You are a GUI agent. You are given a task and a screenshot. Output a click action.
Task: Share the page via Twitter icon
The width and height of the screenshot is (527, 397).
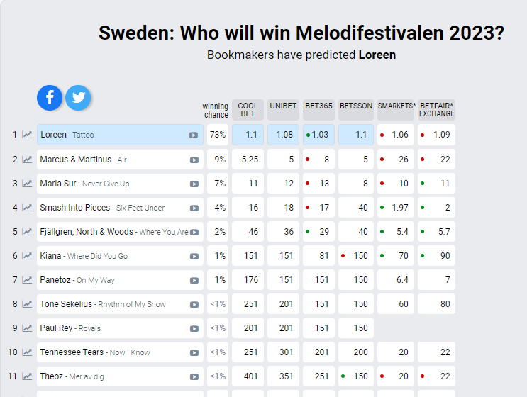coord(78,97)
